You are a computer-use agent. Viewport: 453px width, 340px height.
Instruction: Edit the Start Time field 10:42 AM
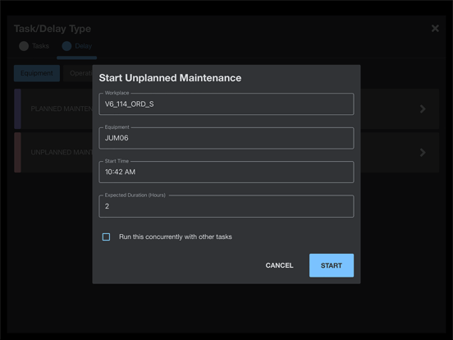coord(226,172)
